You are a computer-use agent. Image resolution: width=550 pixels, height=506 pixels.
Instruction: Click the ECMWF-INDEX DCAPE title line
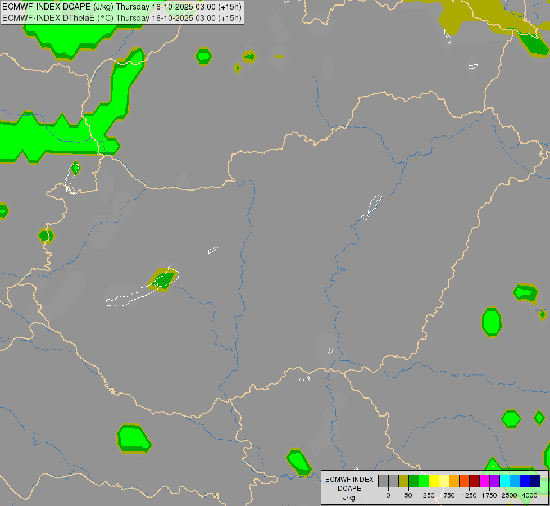point(122,7)
